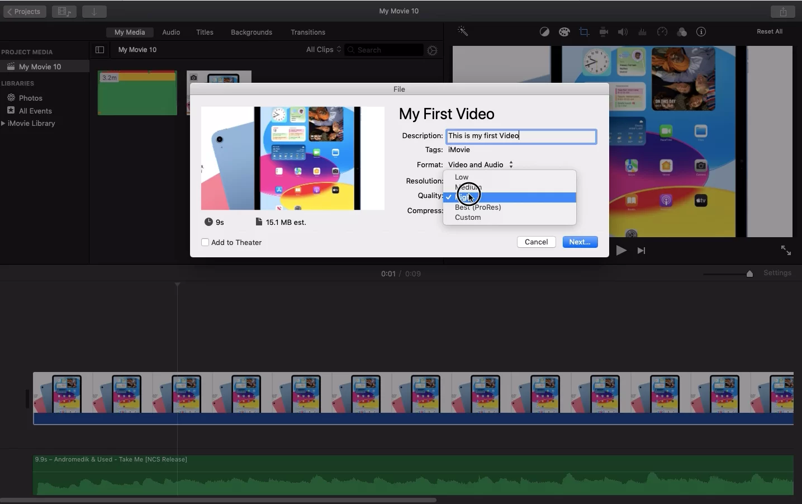Click the magic wand auto-enhance icon
The image size is (802, 504).
pyautogui.click(x=463, y=31)
